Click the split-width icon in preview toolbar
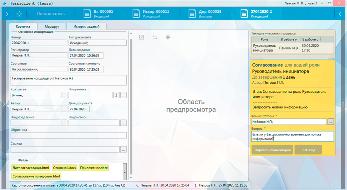The height and width of the screenshot is (190, 347). (x=168, y=37)
